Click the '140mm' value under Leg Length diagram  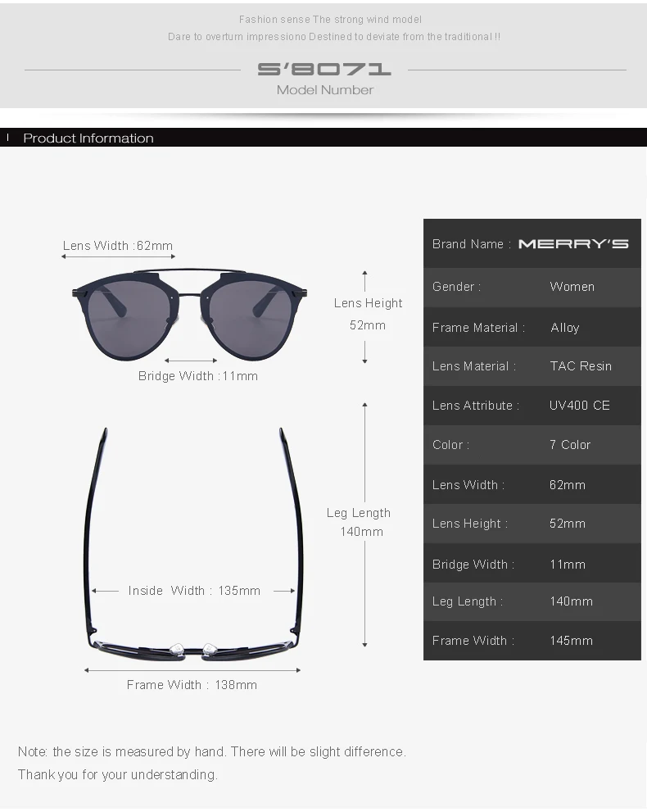pos(362,532)
